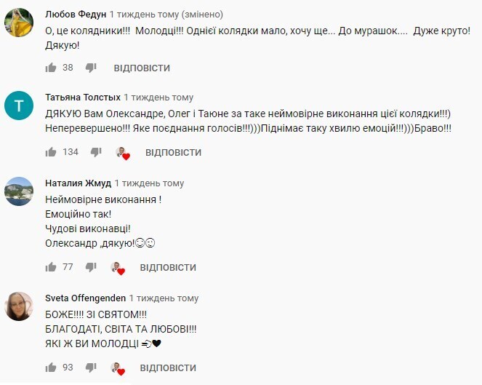Open Наталия Жмуд's profile avatar
The height and width of the screenshot is (385, 482).
19,191
